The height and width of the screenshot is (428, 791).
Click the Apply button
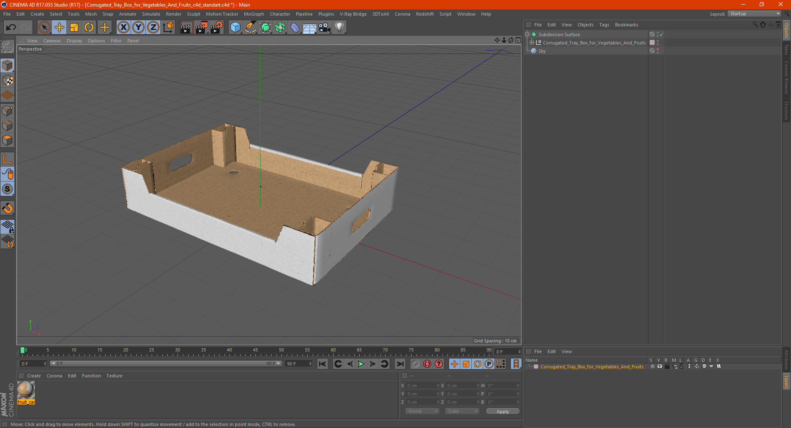(x=503, y=412)
